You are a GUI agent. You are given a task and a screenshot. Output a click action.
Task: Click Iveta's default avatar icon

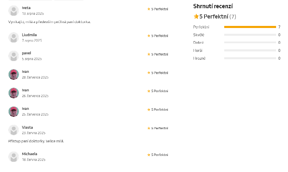[14, 11]
